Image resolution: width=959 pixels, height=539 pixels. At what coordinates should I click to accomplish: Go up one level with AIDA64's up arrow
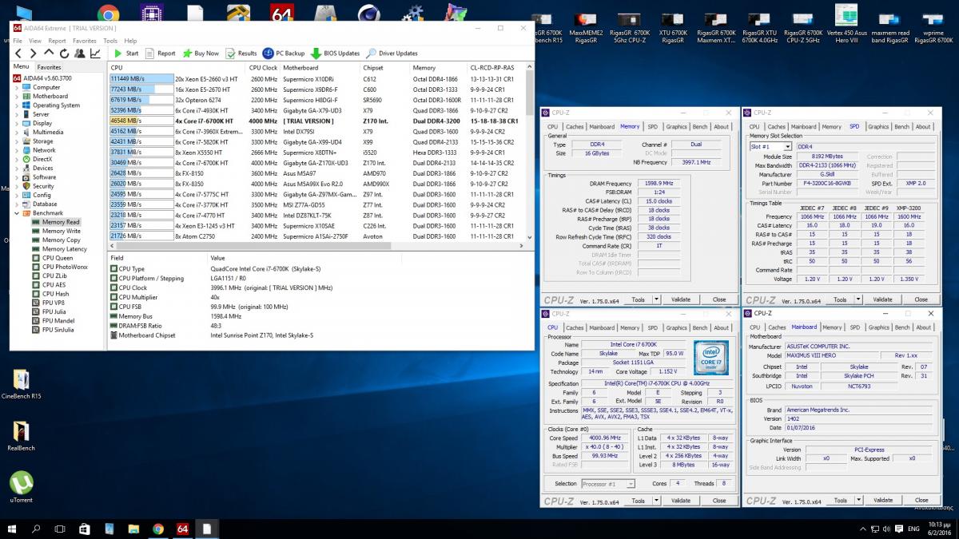pos(50,54)
